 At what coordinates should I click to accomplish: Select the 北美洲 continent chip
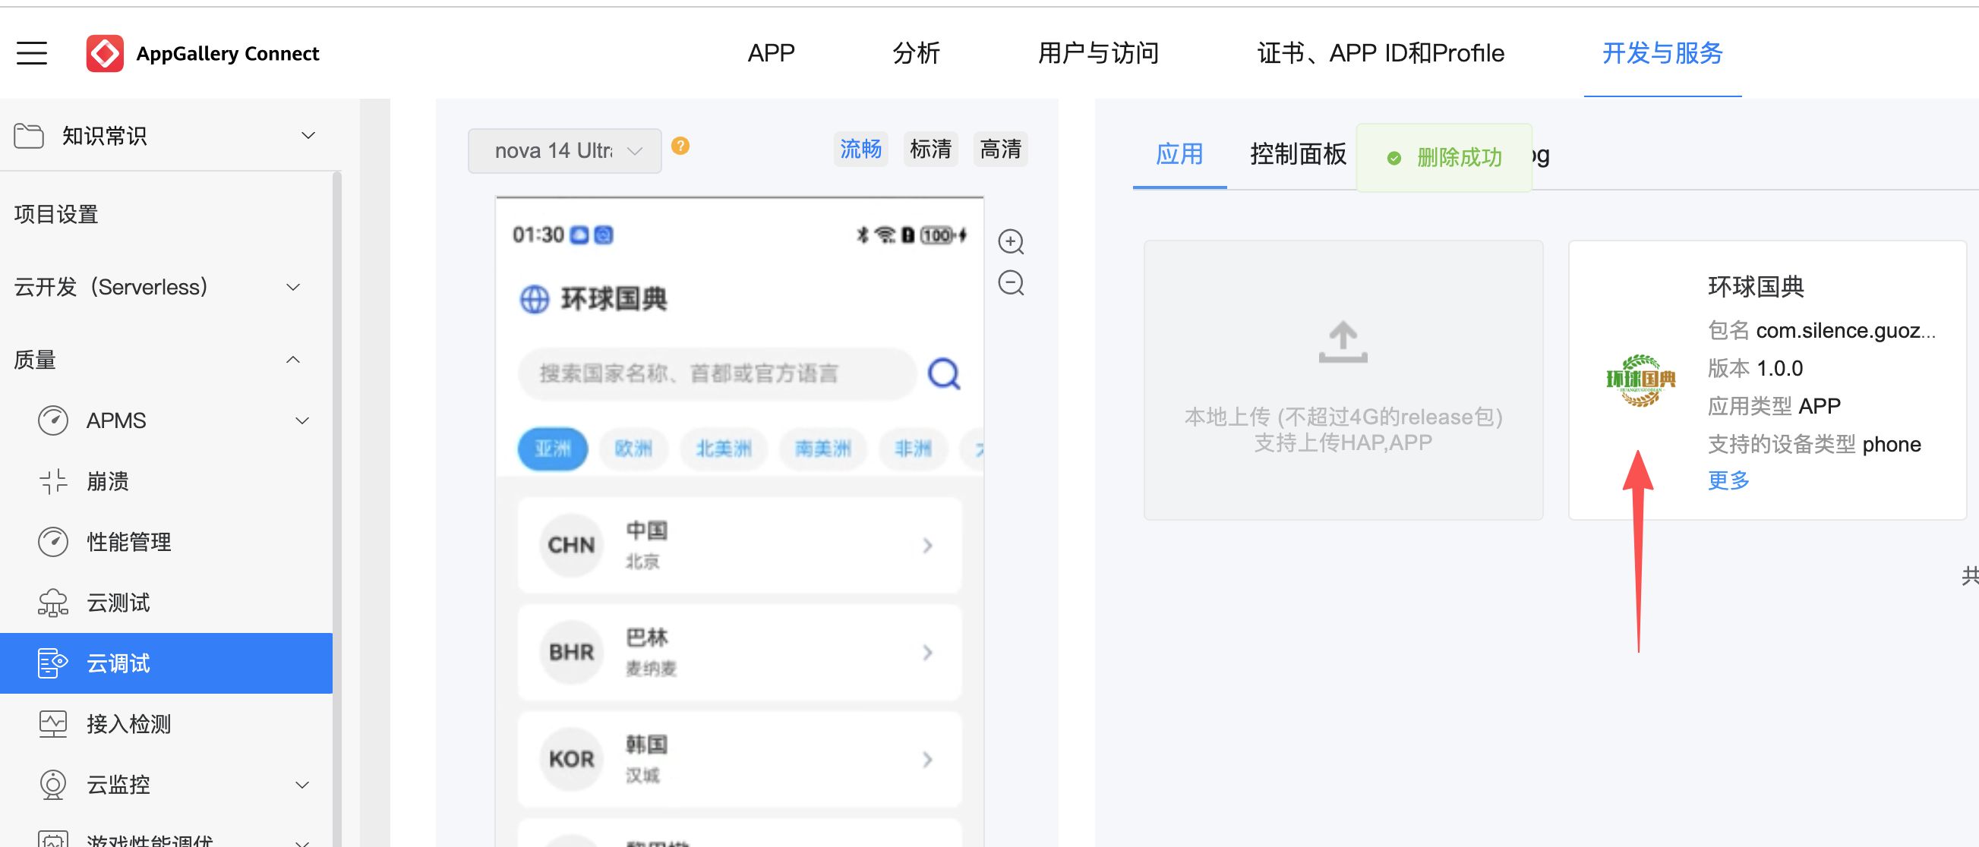[x=723, y=449]
